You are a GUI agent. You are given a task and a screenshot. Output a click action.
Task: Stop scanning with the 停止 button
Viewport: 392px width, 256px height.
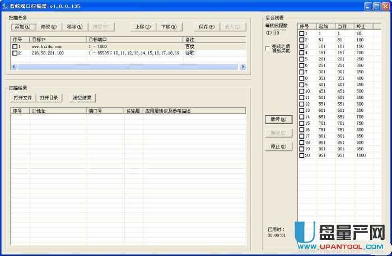tap(278, 147)
